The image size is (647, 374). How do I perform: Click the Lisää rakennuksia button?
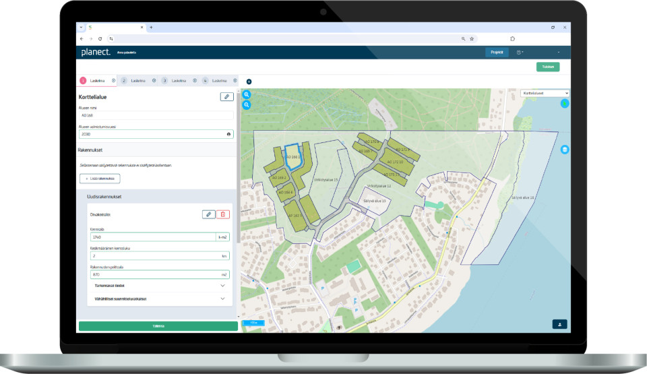(x=100, y=179)
